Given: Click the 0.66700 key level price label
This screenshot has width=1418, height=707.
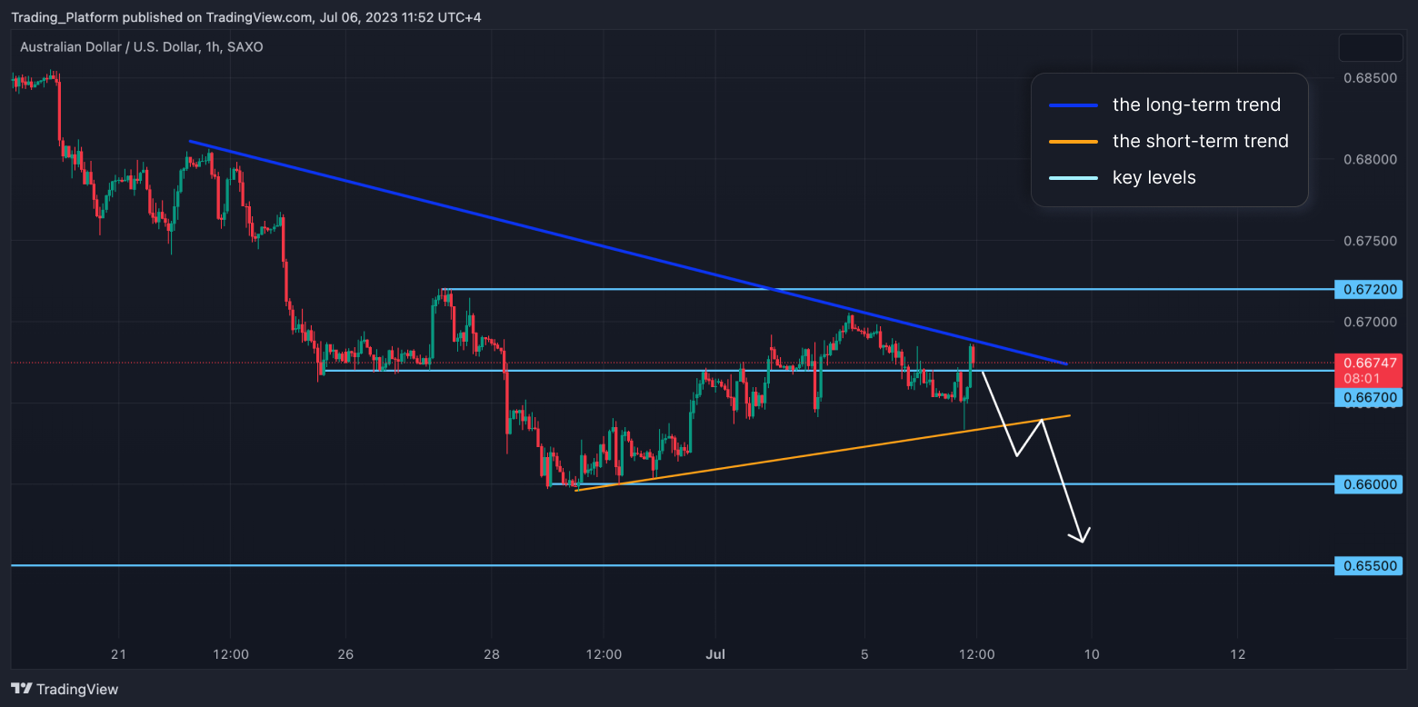Looking at the screenshot, I should 1368,397.
